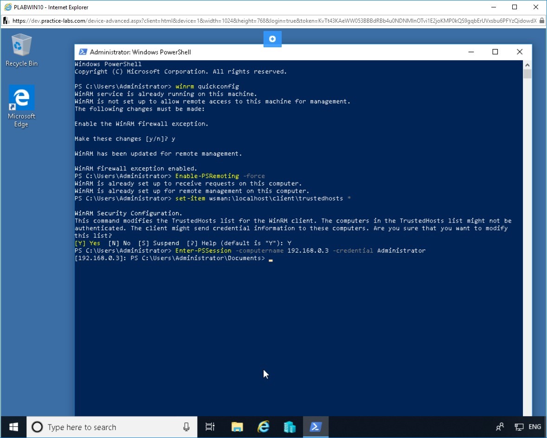
Task: Activate the microphone in search box
Action: [187, 427]
